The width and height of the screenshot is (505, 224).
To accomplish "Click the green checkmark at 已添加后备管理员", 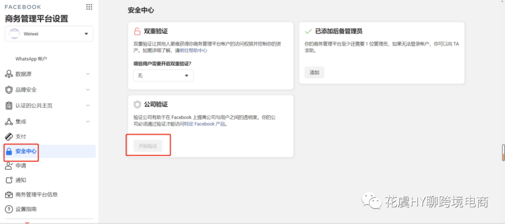I will [x=308, y=31].
